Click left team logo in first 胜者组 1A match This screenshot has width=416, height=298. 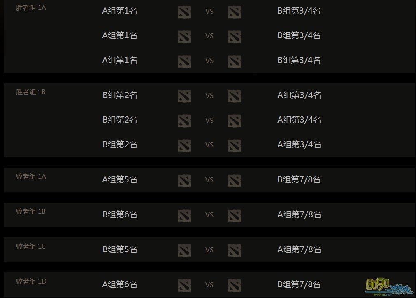click(x=184, y=12)
